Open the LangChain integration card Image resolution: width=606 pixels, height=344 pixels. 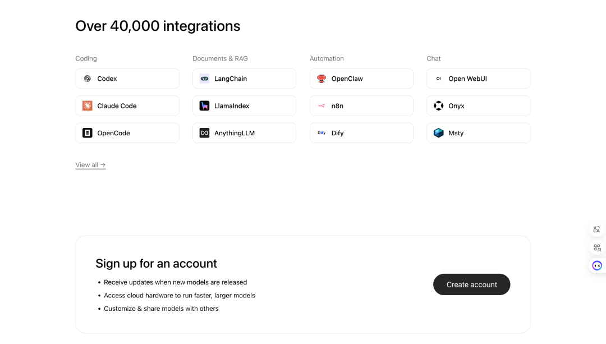point(245,79)
